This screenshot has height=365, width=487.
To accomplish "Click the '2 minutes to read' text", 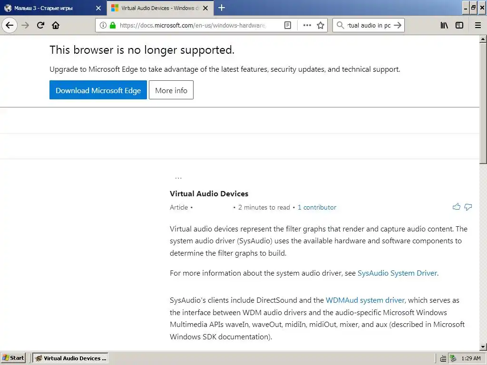I will [264, 207].
